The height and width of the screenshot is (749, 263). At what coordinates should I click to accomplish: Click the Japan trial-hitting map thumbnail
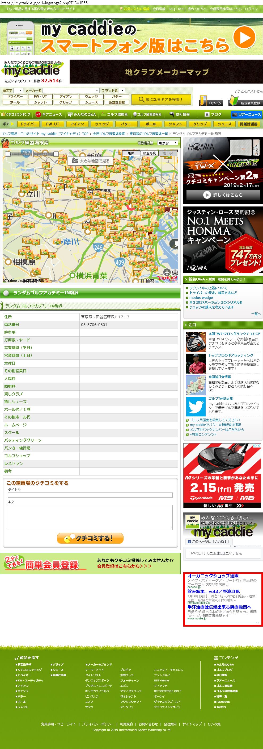point(196,385)
